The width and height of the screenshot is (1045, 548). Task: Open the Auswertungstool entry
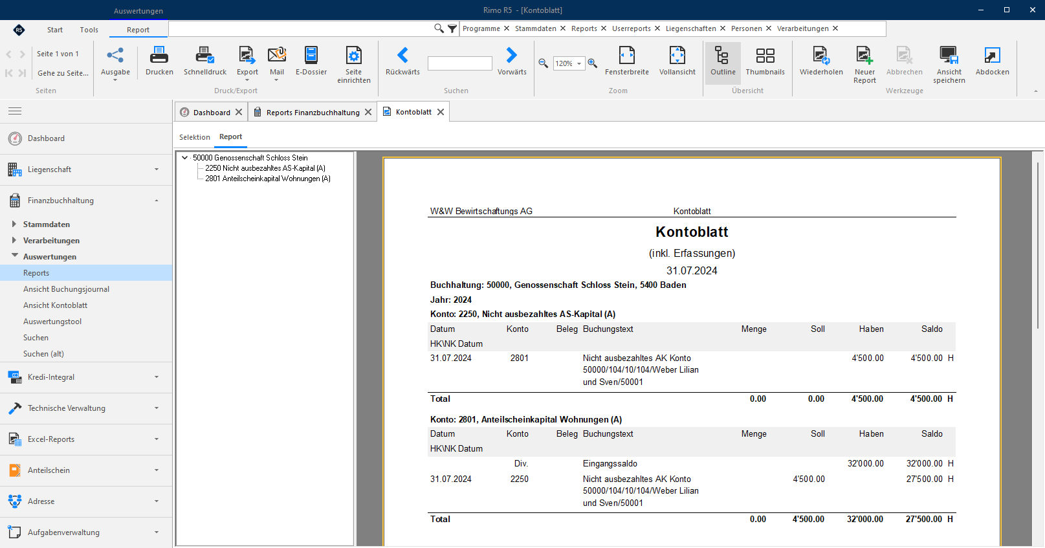point(52,322)
